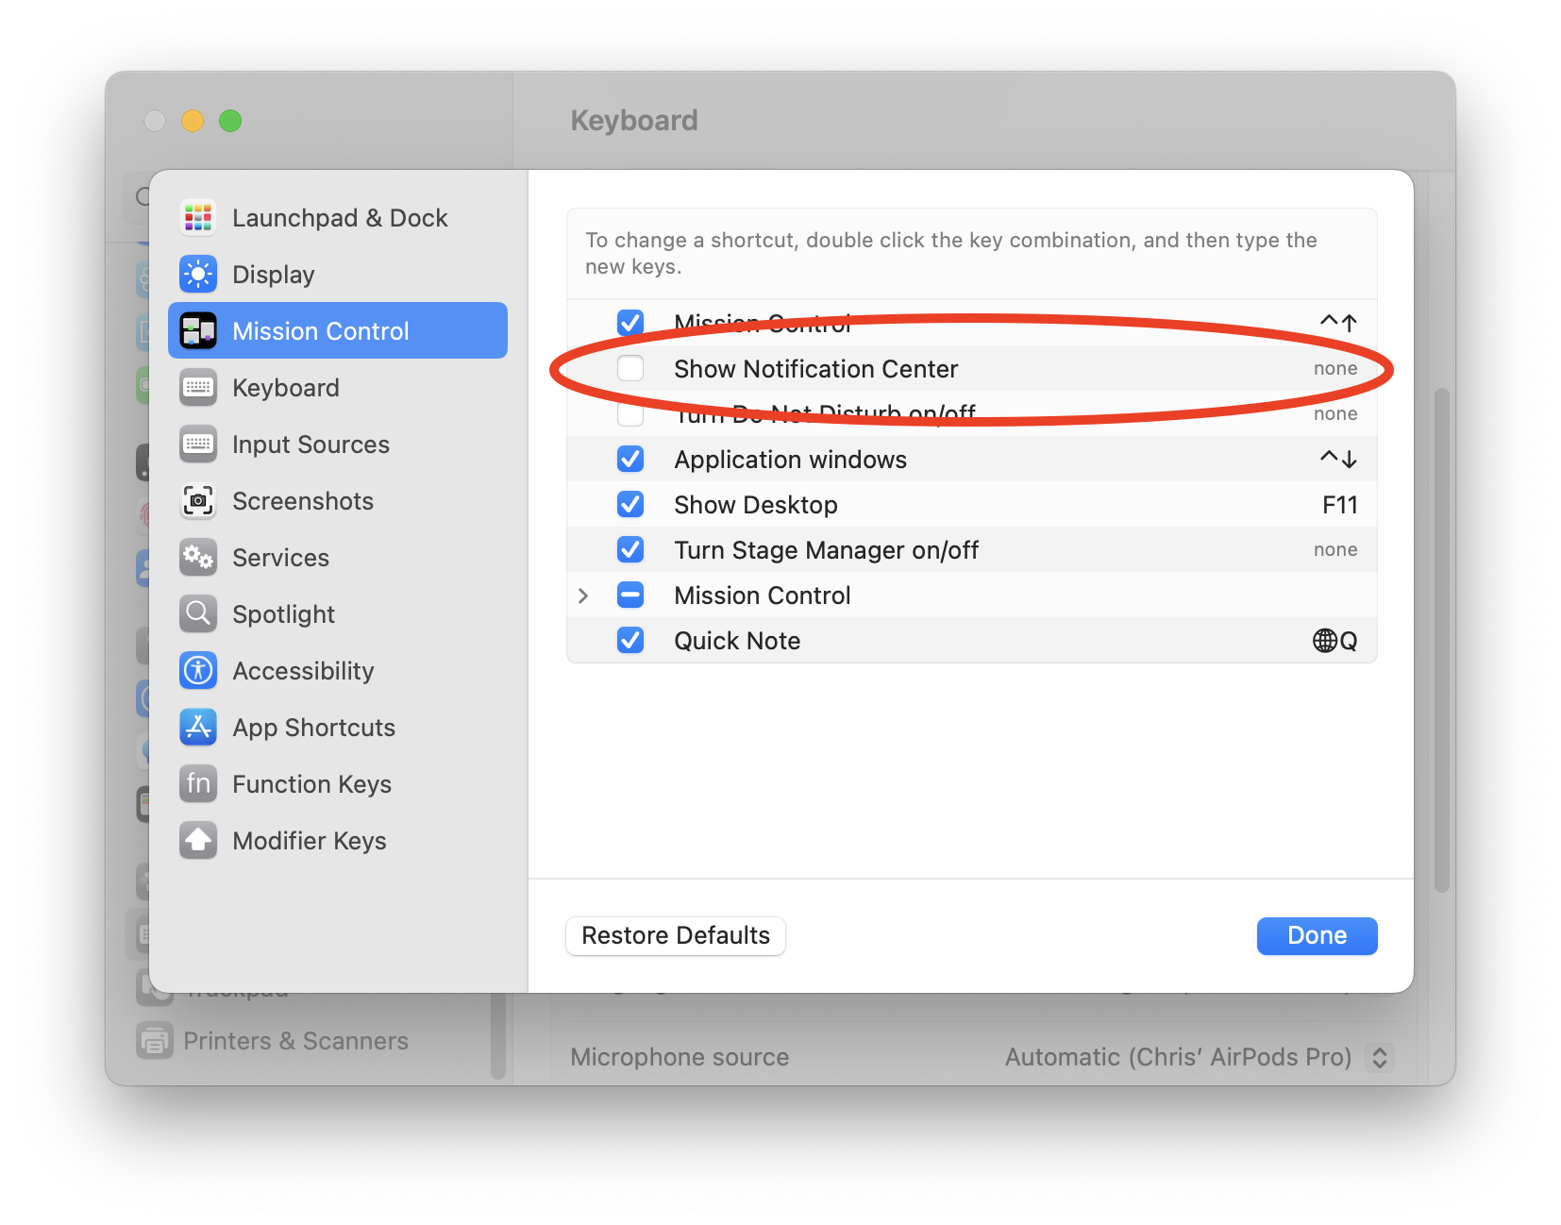Click the Accessibility figure icon
1561x1225 pixels.
(198, 671)
